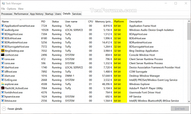Click the scrollbar up arrow
Viewport: 191px width, 114px height.
point(189,21)
